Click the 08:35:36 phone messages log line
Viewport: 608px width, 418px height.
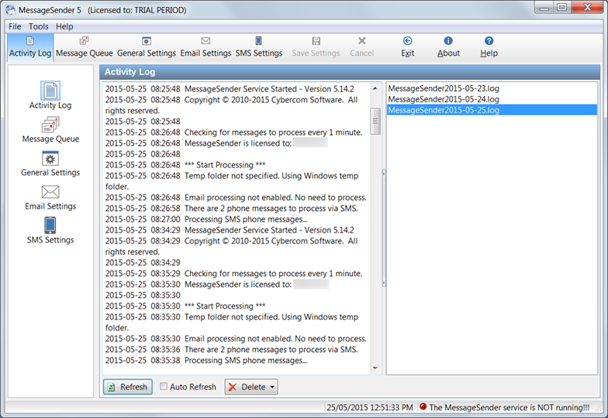coord(231,349)
